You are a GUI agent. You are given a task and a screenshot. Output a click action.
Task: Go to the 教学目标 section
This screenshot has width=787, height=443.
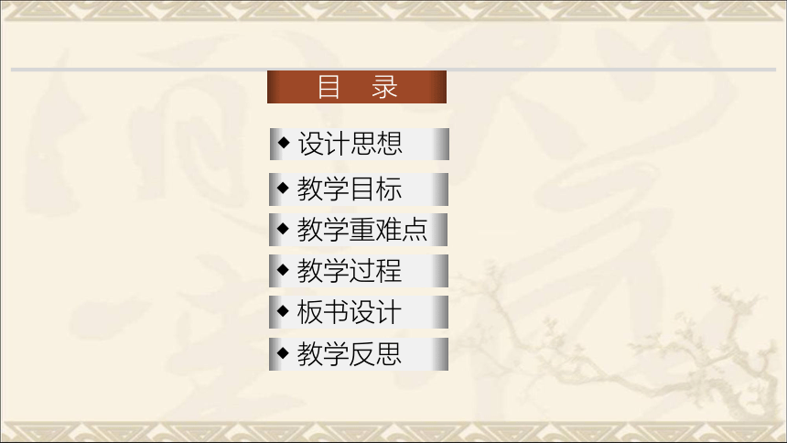click(359, 189)
